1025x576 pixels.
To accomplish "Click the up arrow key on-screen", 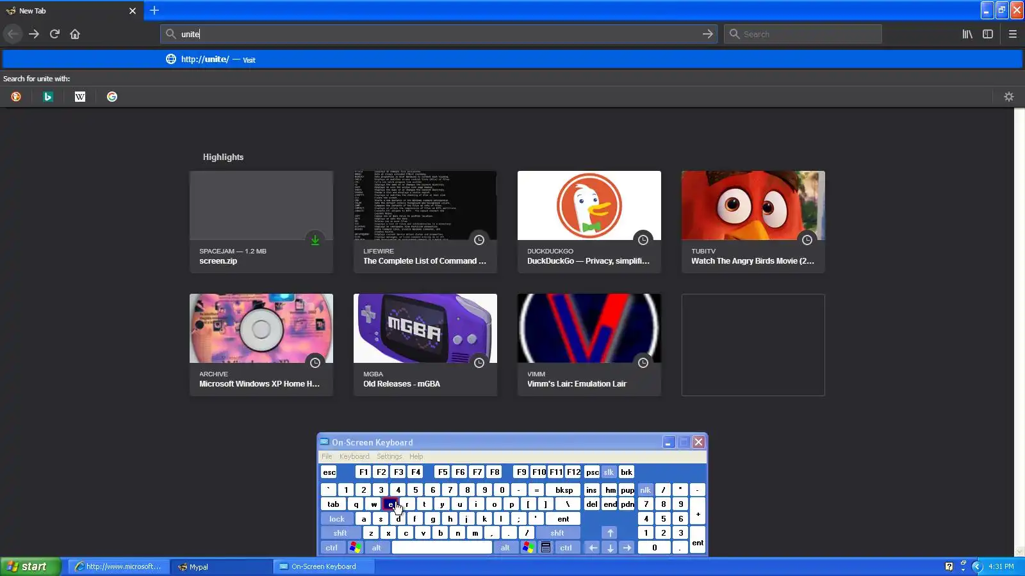I will 610,533.
